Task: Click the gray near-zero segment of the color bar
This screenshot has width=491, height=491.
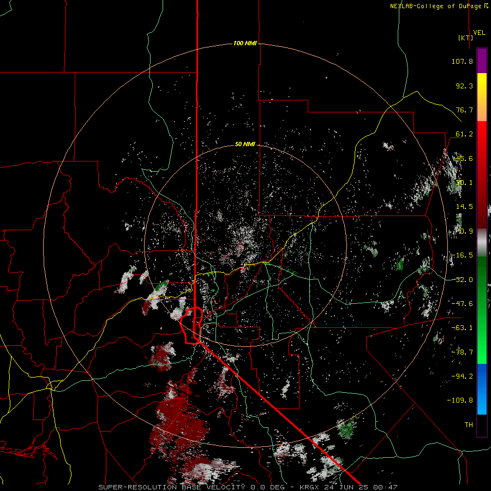Action: 482,243
